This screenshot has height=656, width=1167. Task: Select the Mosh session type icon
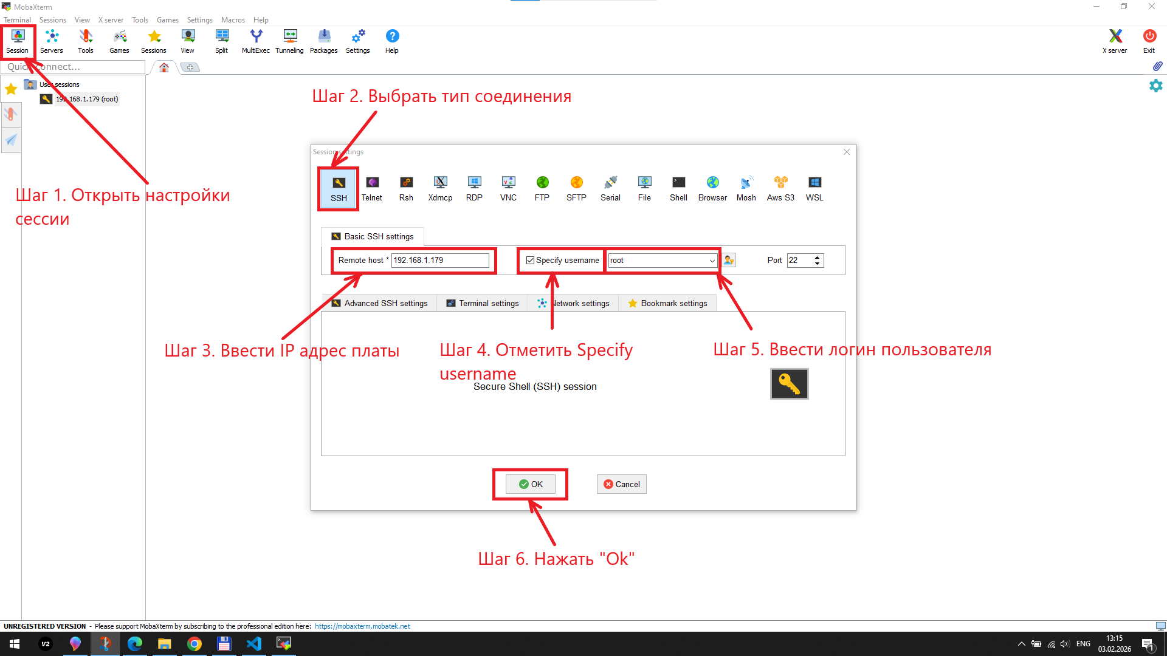click(x=746, y=188)
